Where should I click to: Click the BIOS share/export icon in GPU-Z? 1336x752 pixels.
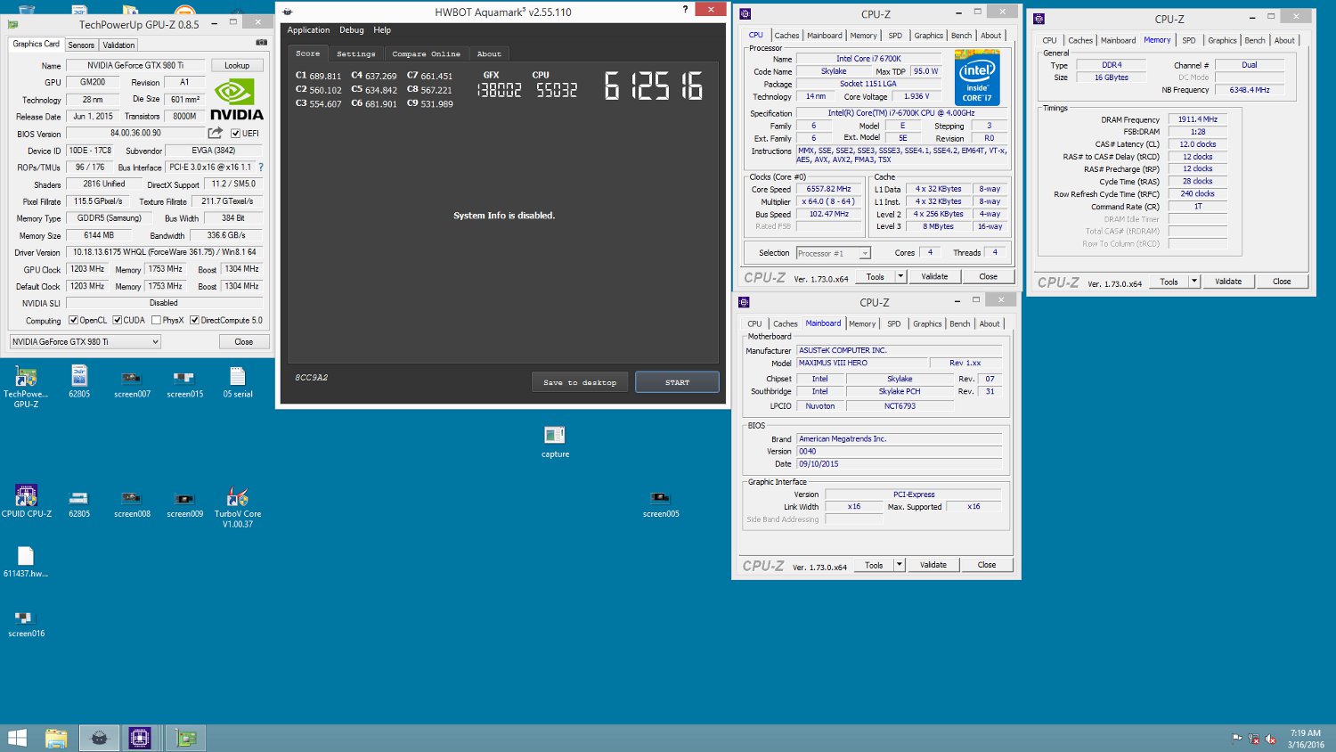point(215,133)
